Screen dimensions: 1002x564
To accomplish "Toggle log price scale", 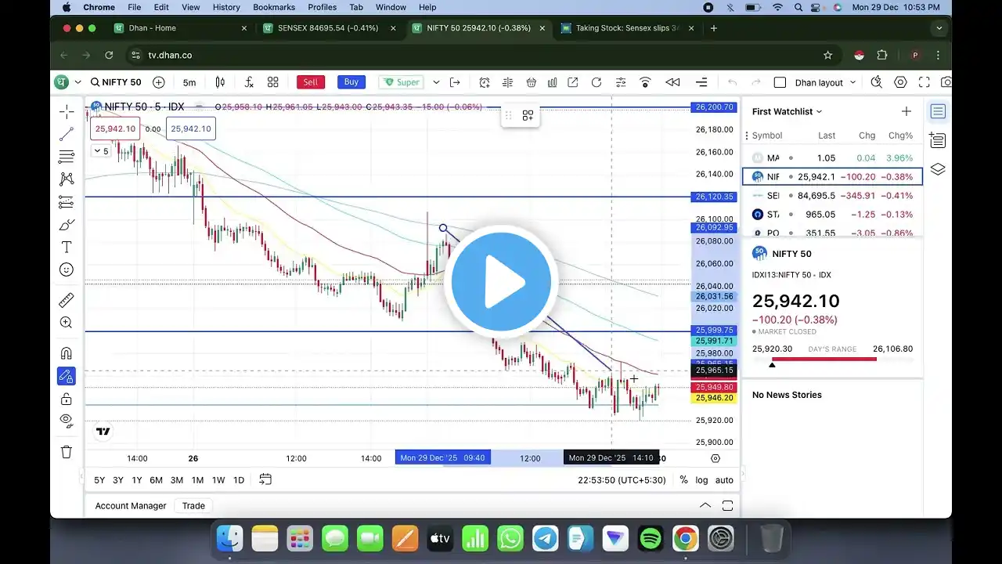I will [701, 480].
